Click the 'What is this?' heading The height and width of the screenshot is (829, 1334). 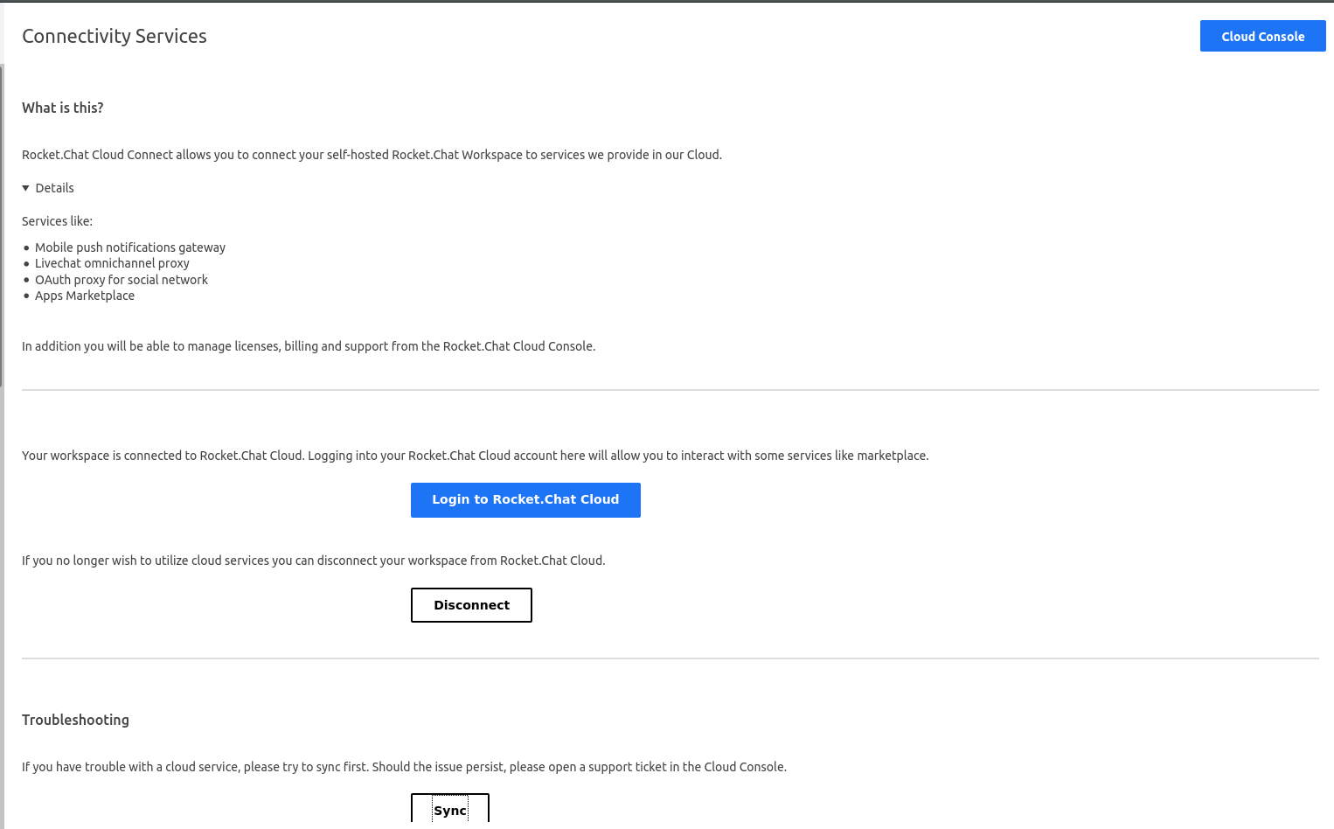[x=63, y=108]
